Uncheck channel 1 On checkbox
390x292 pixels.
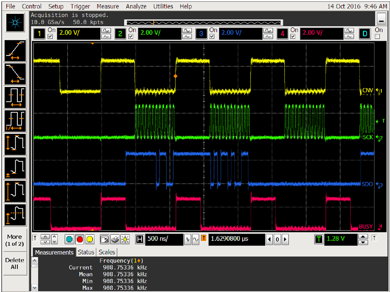(x=51, y=36)
